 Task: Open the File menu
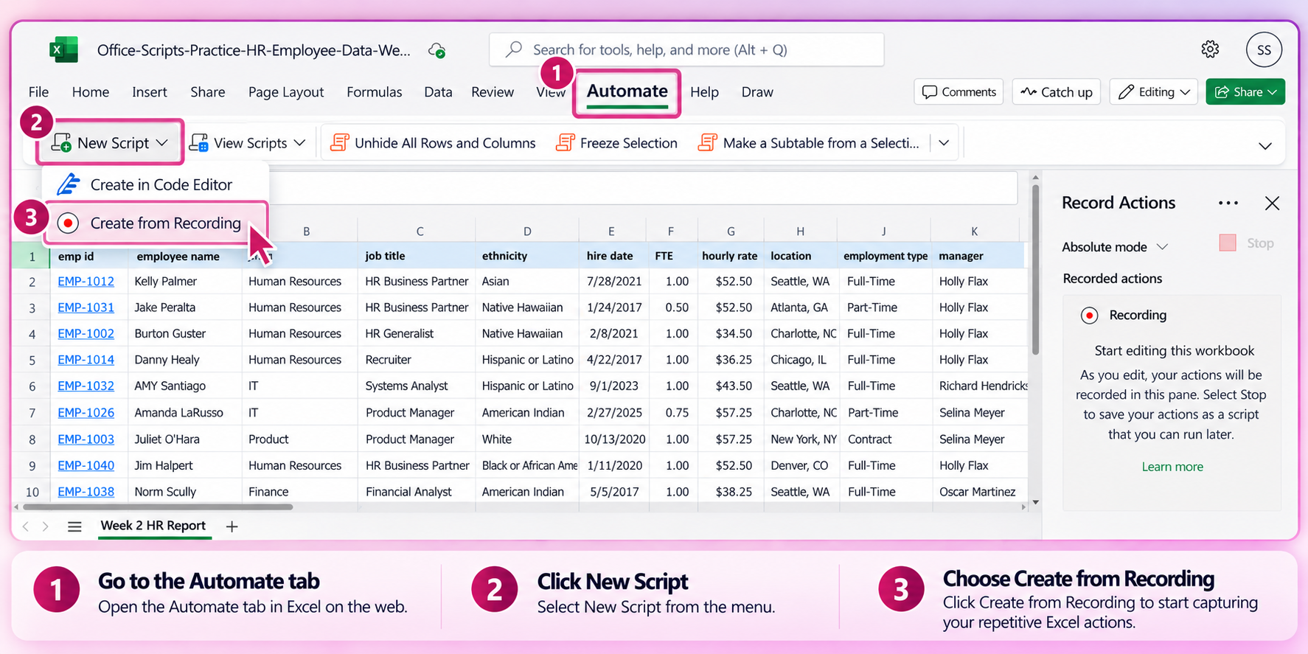[x=38, y=91]
